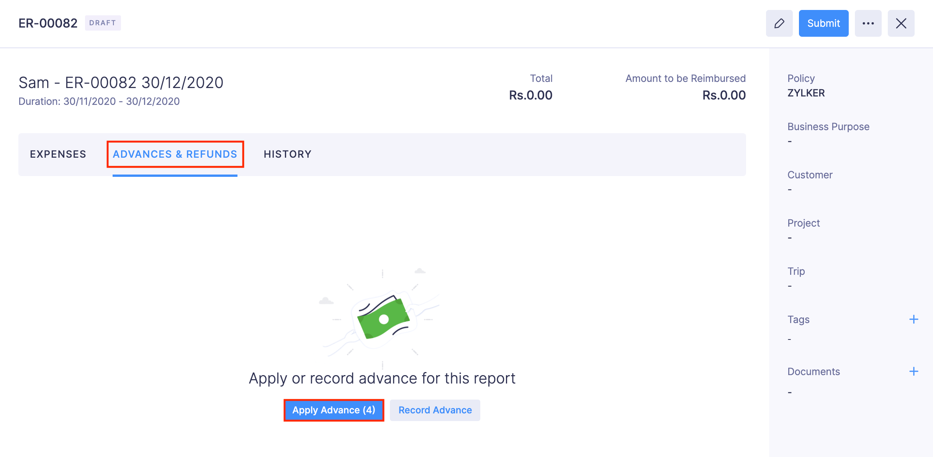Select the report title Sam - ER-00082
This screenshot has width=933, height=457.
coord(121,82)
